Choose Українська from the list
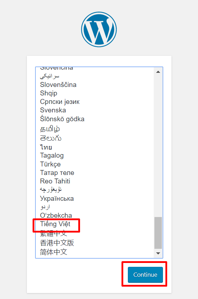Screen dimensions: 198x299 [x=57, y=199]
